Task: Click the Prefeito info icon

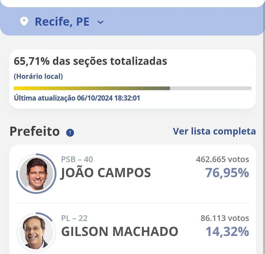Action: pos(70,132)
